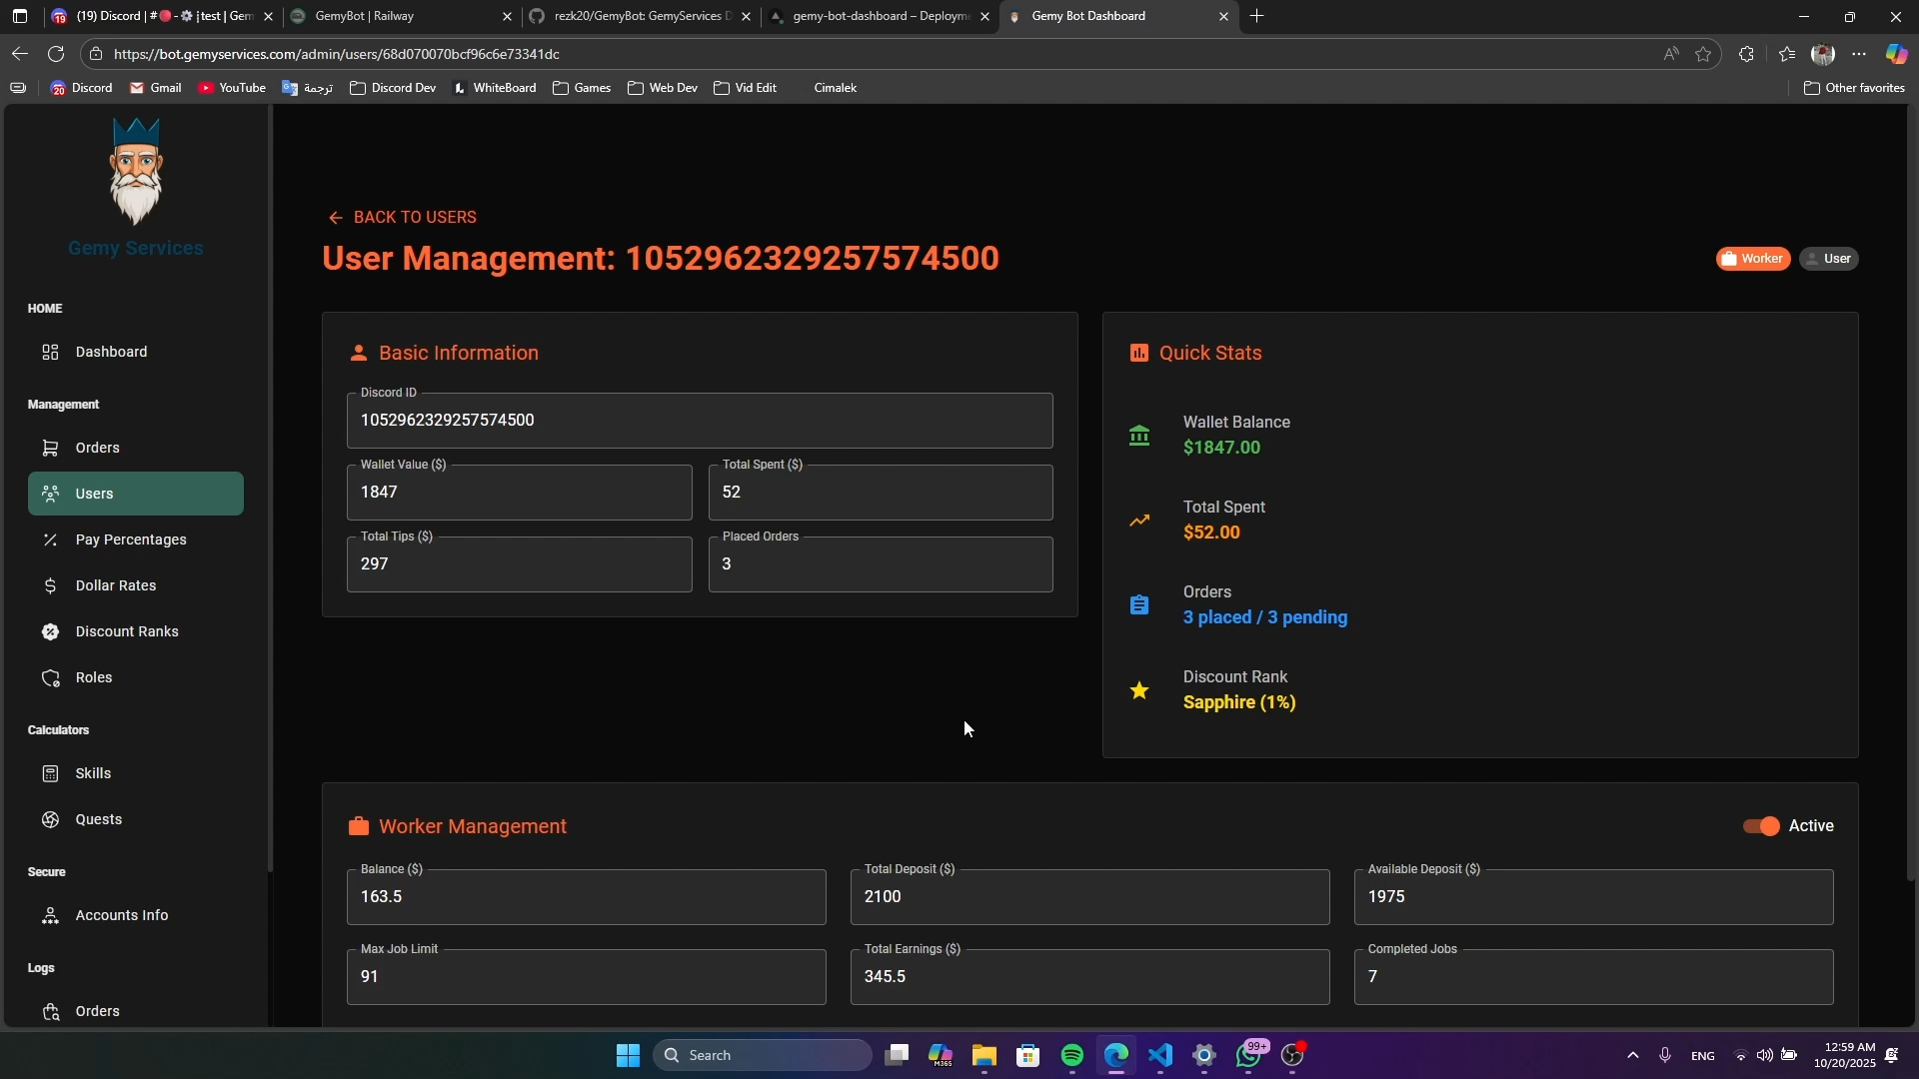Click the Orders cart icon under Management
The image size is (1919, 1079).
click(x=50, y=448)
